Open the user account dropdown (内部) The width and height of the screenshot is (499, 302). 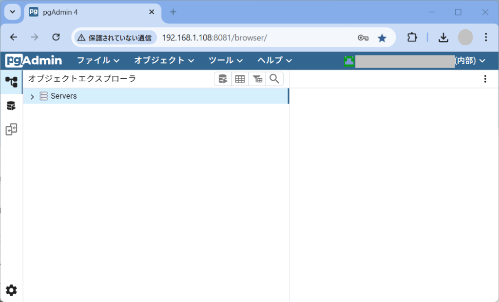click(x=415, y=61)
